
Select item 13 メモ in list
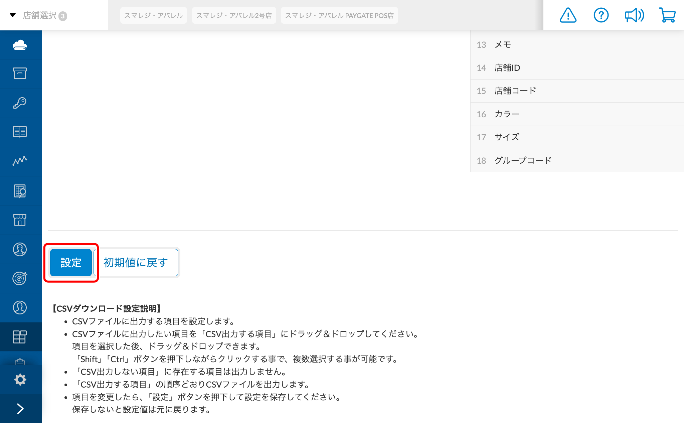(x=577, y=45)
